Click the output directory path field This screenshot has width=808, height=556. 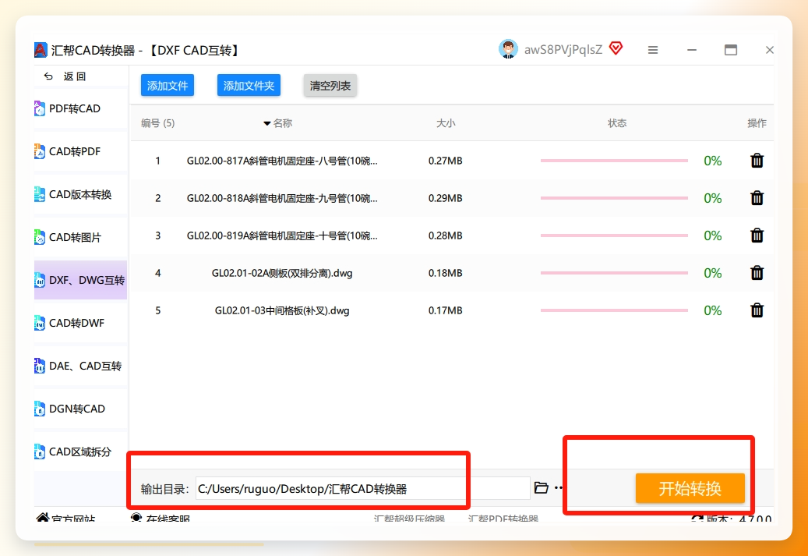point(363,488)
